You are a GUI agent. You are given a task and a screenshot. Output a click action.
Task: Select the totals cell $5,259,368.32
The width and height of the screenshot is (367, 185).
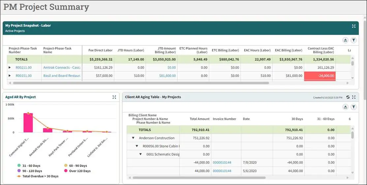(98, 59)
